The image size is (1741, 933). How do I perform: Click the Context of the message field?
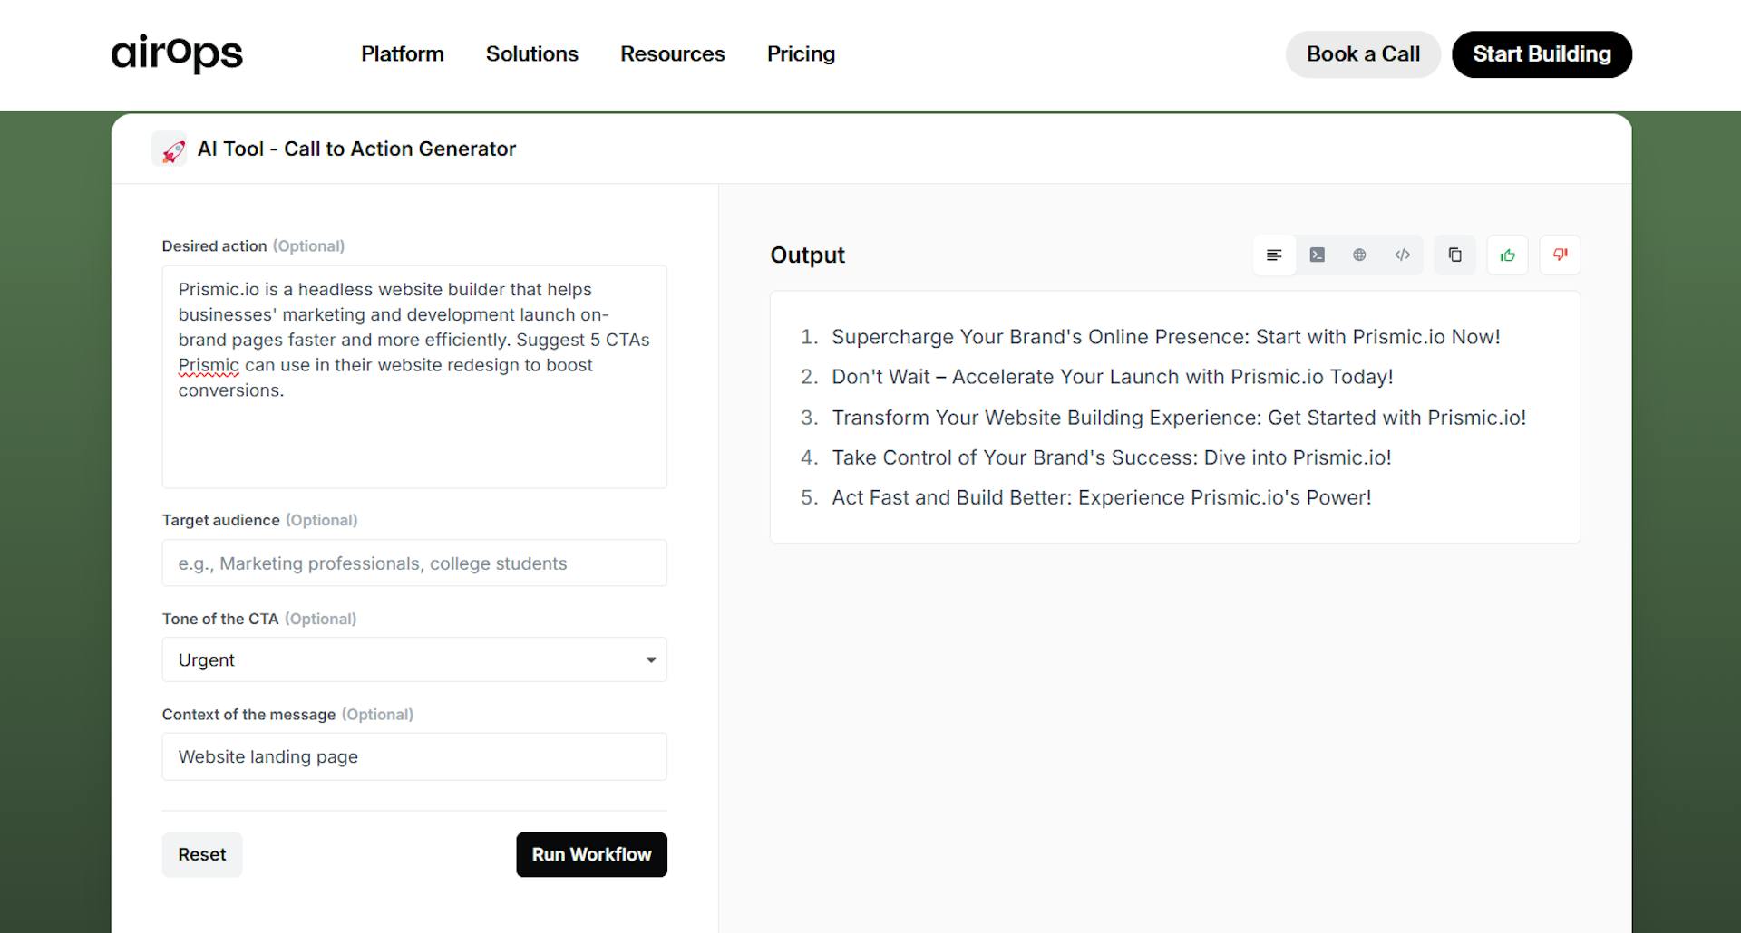tap(413, 756)
